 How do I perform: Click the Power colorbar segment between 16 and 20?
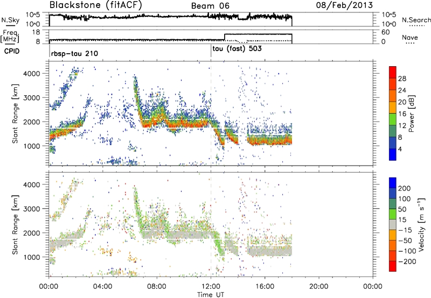coord(393,108)
